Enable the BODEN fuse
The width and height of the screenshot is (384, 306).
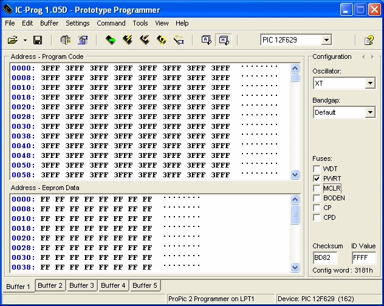317,198
